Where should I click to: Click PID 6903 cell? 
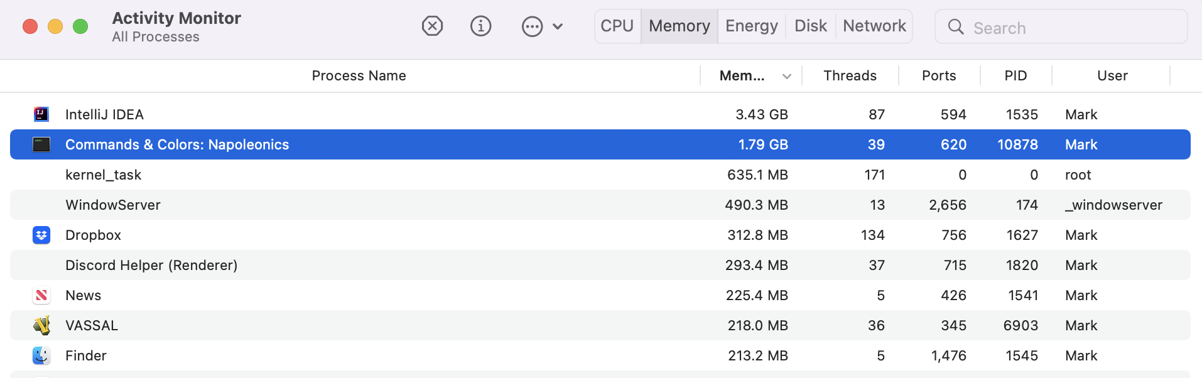[x=1021, y=325]
